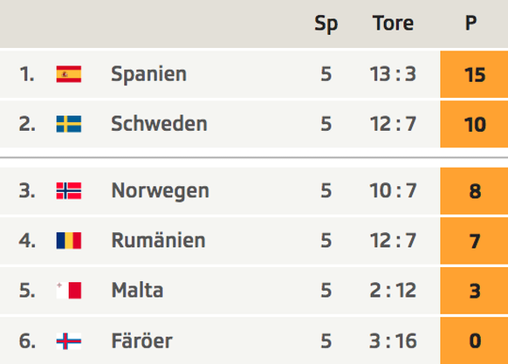The width and height of the screenshot is (508, 364).
Task: Click the Norway flag icon
Action: click(69, 190)
